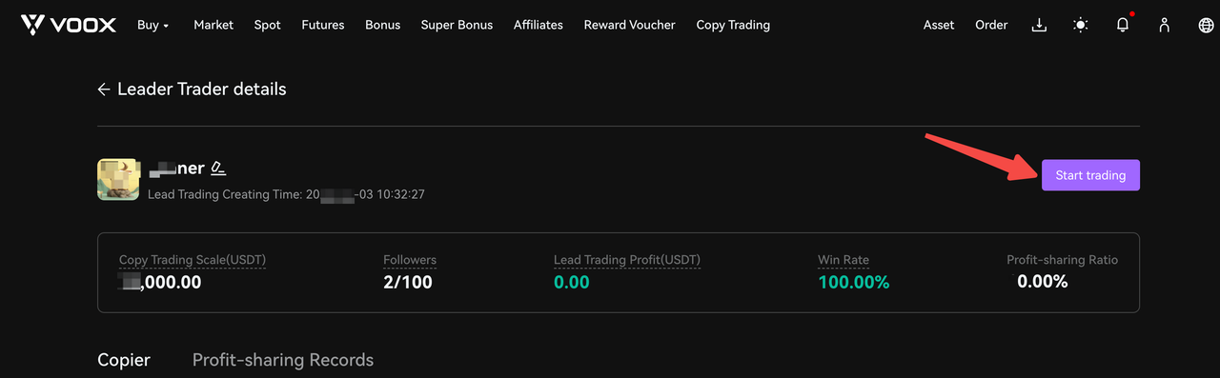Open notifications bell icon
This screenshot has width=1220, height=378.
1123,25
